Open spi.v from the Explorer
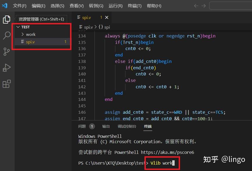Viewport: 252px width, 171px height. click(x=31, y=42)
